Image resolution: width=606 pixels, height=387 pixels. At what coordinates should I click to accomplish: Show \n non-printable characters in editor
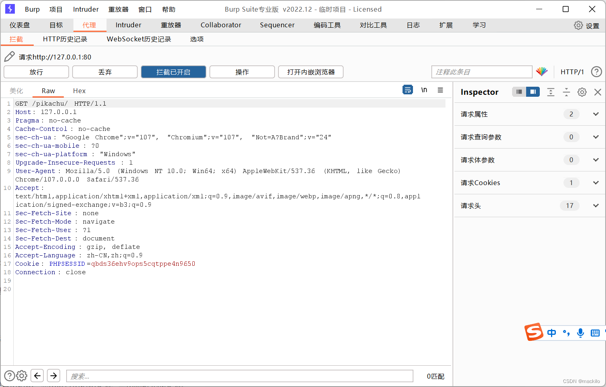point(424,90)
